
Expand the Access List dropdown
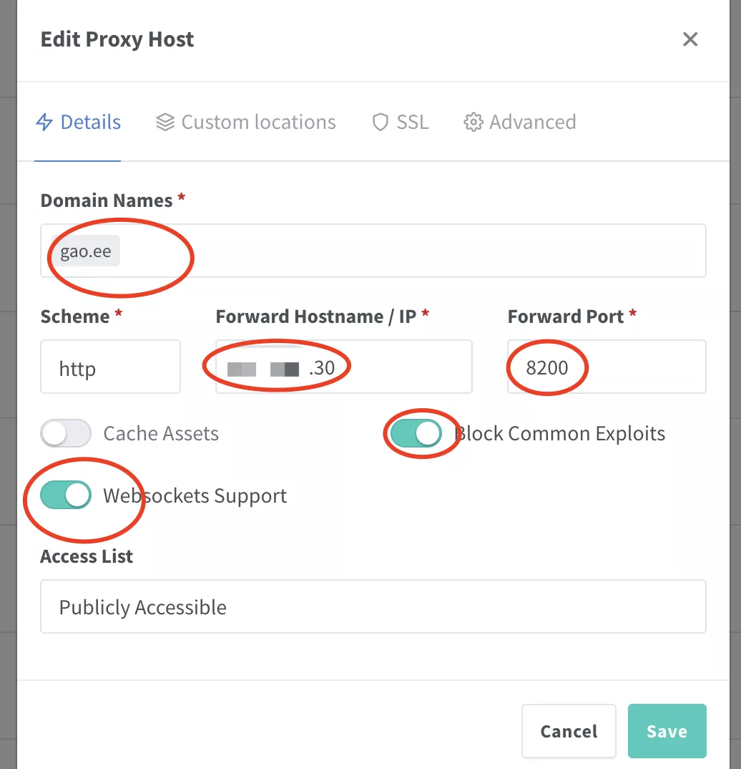click(x=373, y=606)
